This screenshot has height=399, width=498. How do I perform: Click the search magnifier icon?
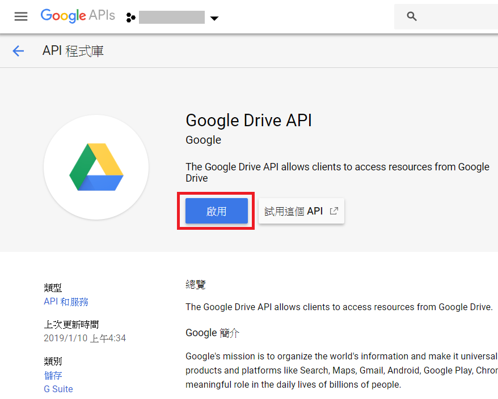pos(412,16)
